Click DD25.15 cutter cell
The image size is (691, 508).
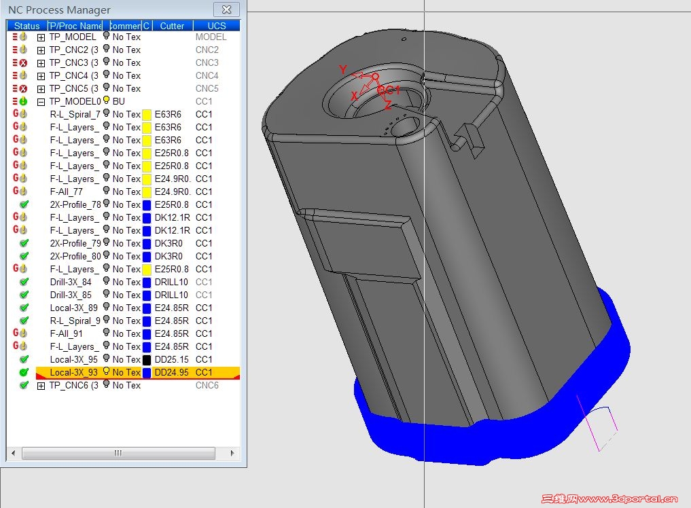[x=171, y=359]
